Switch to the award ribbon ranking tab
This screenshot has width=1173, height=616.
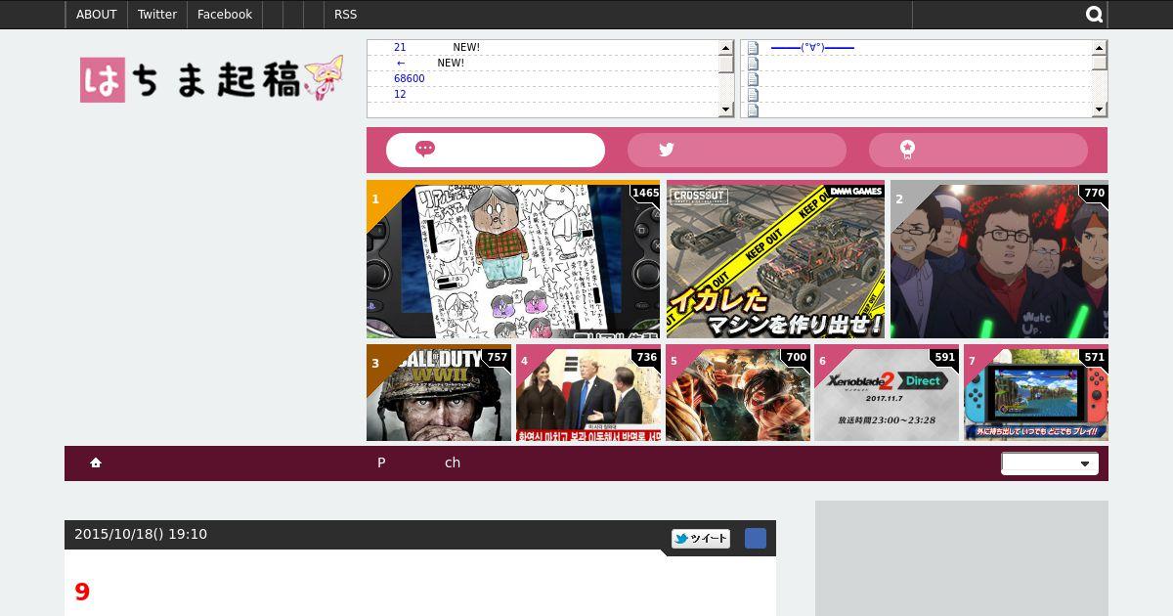[978, 150]
